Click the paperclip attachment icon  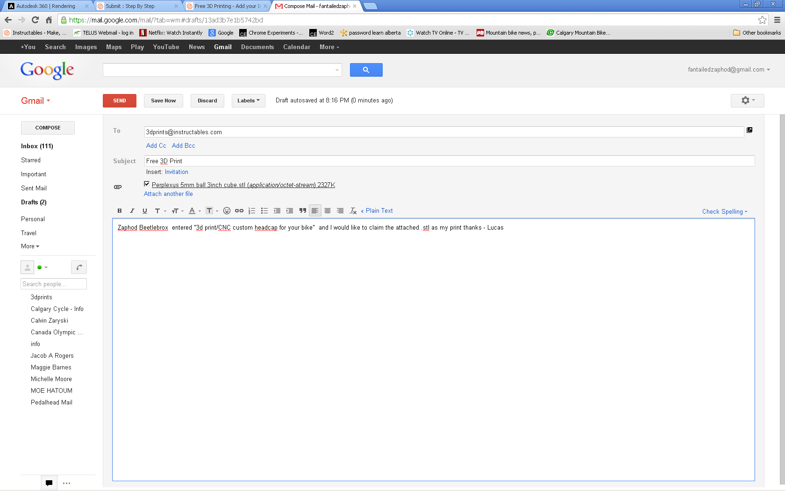point(118,187)
